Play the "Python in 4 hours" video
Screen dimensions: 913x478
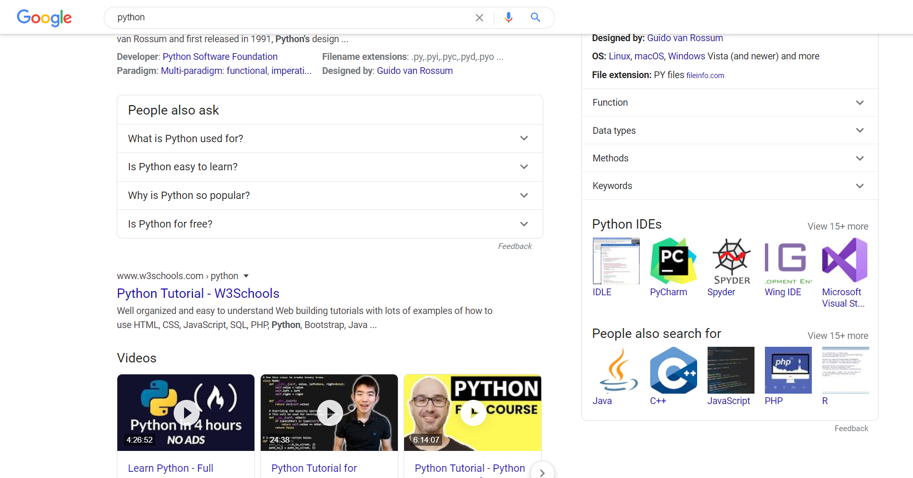tap(186, 412)
